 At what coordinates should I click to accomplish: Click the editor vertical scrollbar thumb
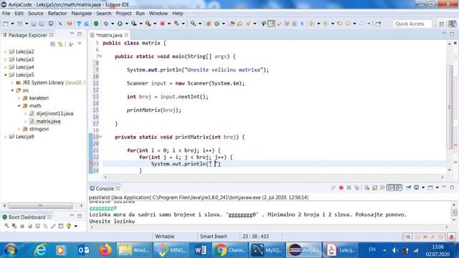[x=450, y=107]
